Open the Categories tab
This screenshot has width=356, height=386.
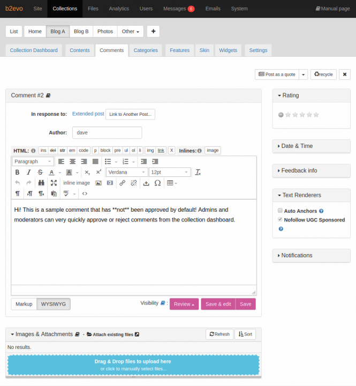146,50
